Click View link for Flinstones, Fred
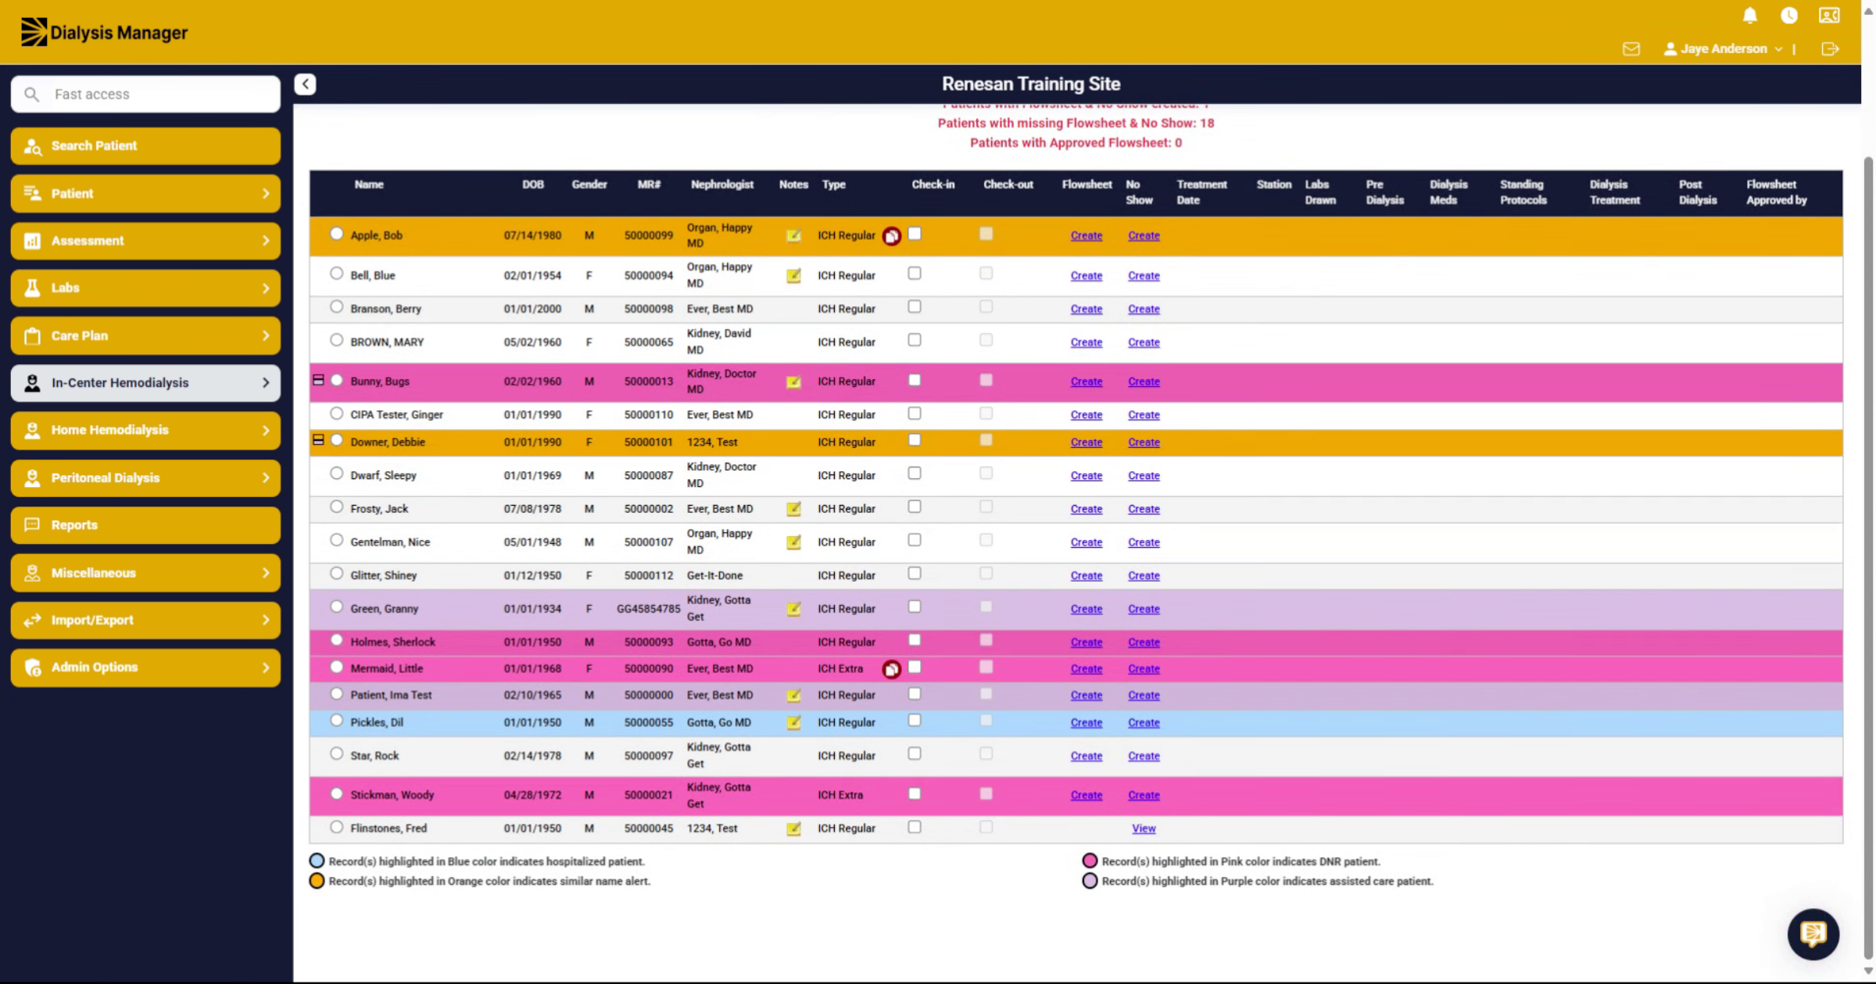This screenshot has width=1876, height=984. [1144, 828]
